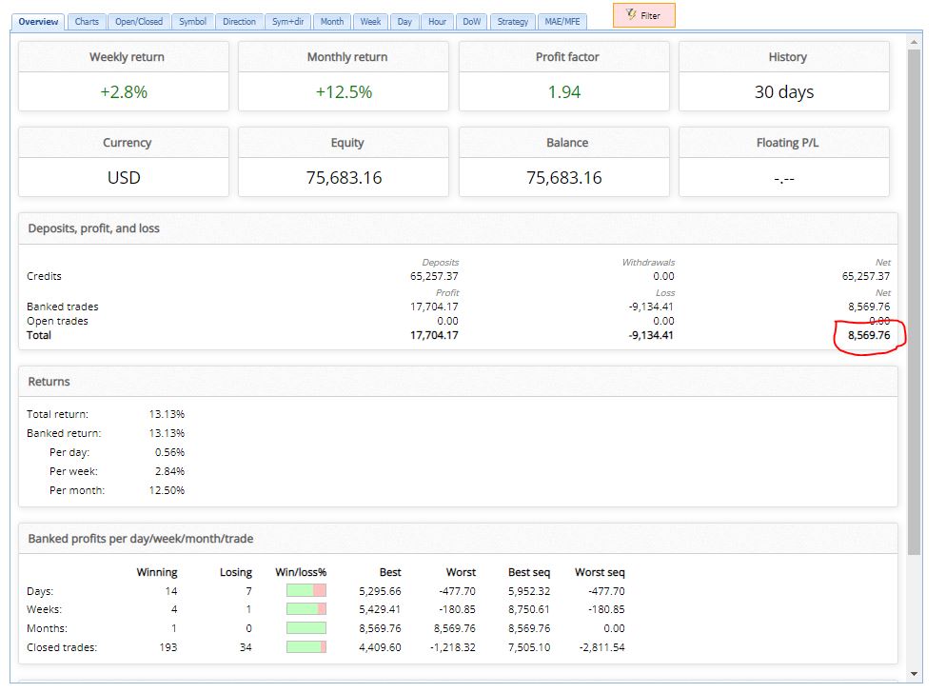Click the Weeks best value 5,429.41

pyautogui.click(x=380, y=609)
